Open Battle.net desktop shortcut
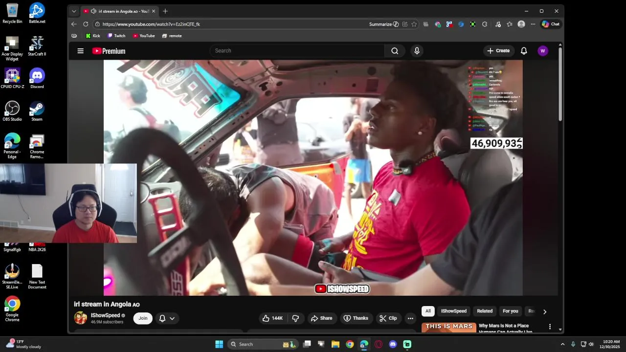Screen dimensions: 626x352 [x=37, y=14]
